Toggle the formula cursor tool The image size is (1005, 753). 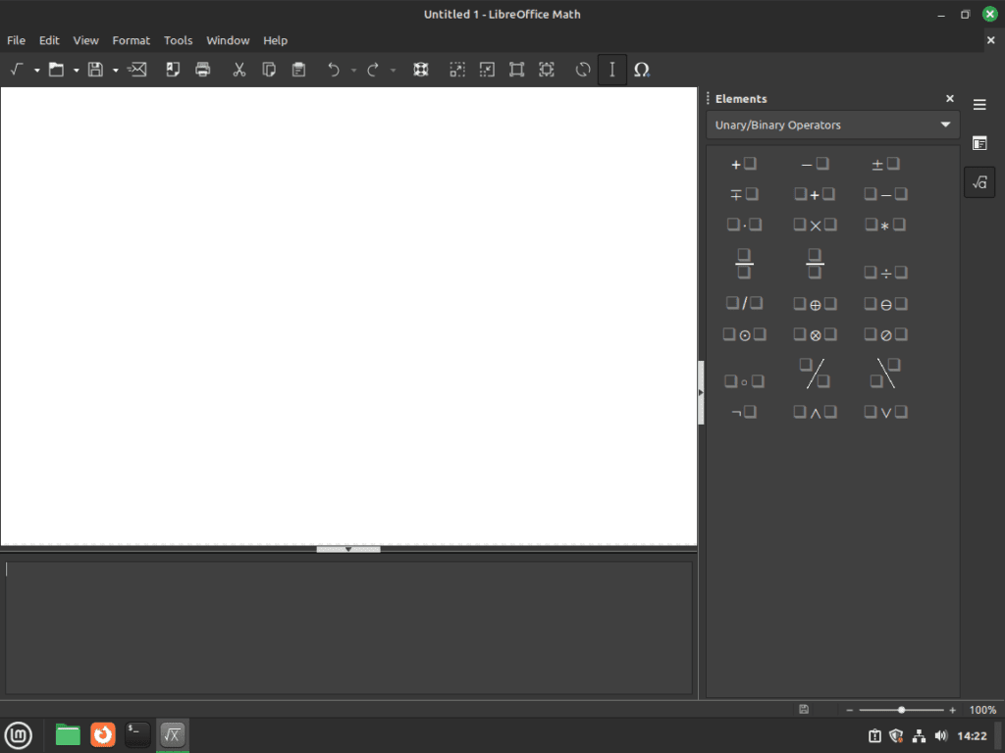[611, 70]
